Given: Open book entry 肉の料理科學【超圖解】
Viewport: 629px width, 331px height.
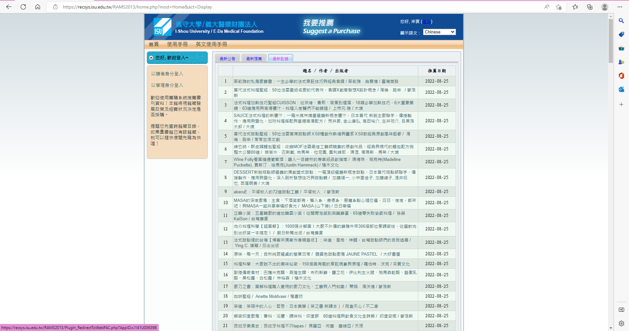Looking at the screenshot, I should pyautogui.click(x=325, y=229).
